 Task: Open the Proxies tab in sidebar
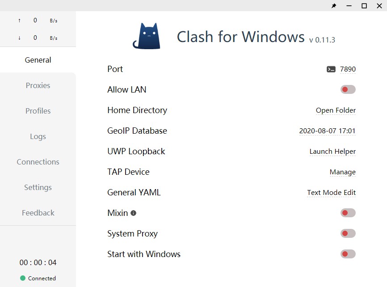pos(38,85)
